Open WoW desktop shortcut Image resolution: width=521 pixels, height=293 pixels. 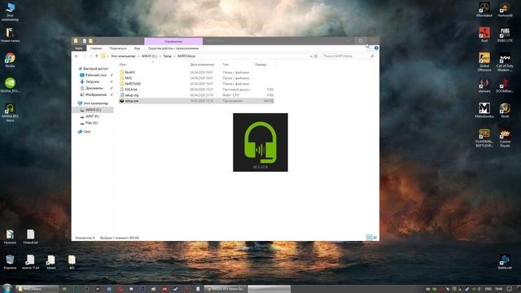[x=505, y=111]
